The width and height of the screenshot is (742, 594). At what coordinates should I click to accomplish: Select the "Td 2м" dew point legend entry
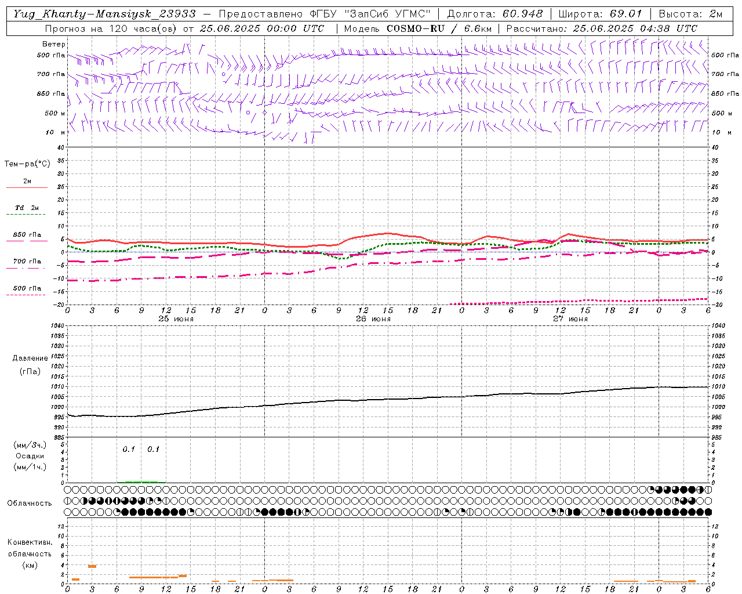tap(27, 208)
